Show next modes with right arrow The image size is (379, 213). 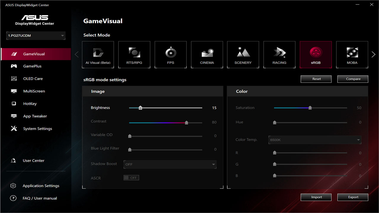(x=373, y=54)
